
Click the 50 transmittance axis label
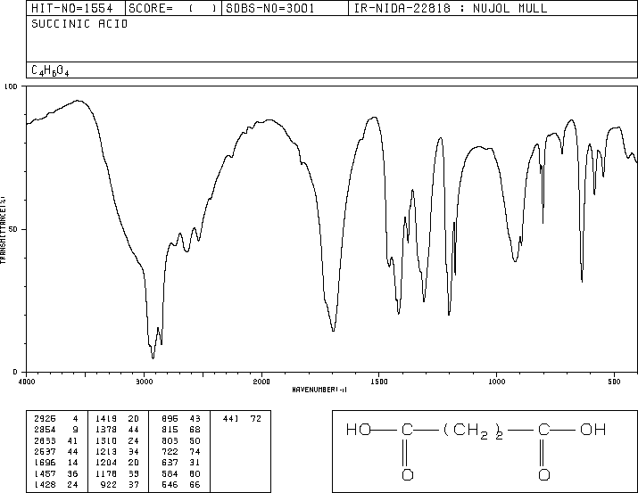pyautogui.click(x=13, y=230)
